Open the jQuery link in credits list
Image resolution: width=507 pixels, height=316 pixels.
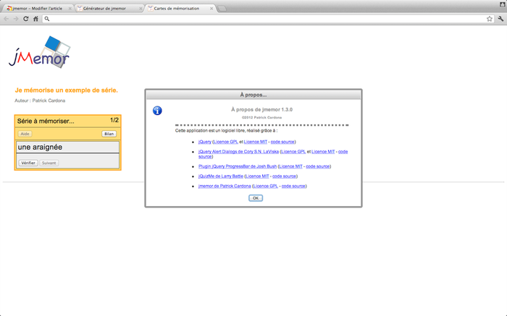[x=204, y=142]
